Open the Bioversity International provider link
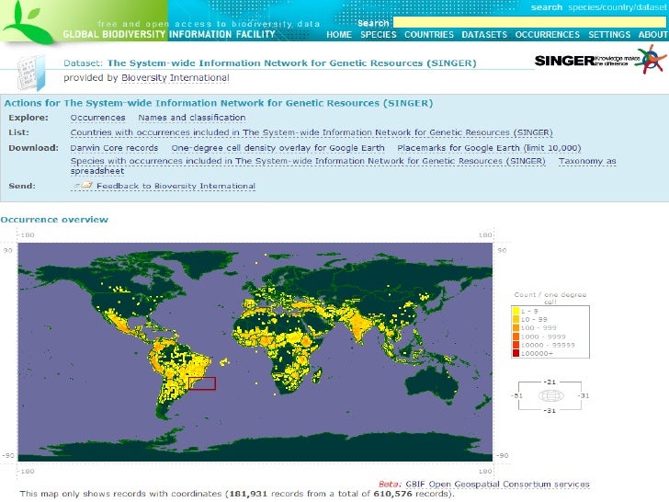The image size is (669, 502). pyautogui.click(x=176, y=77)
